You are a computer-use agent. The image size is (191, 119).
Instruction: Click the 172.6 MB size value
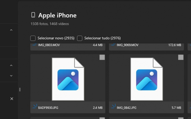point(175,45)
